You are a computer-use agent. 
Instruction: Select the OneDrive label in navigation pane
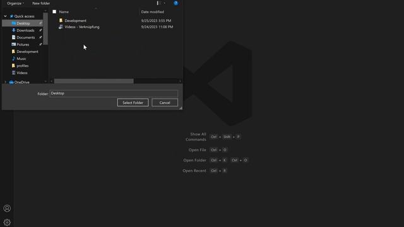click(22, 83)
